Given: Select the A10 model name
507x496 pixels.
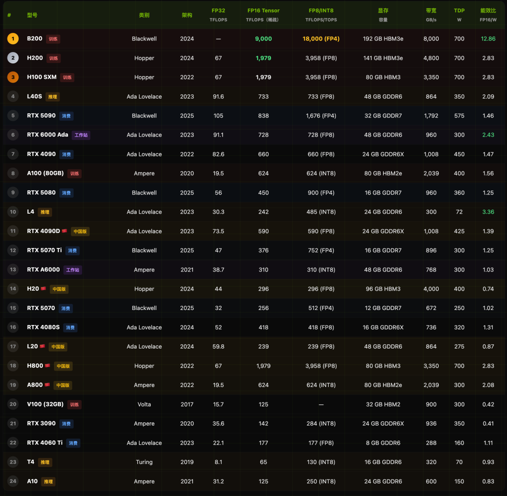Looking at the screenshot, I should point(32,481).
